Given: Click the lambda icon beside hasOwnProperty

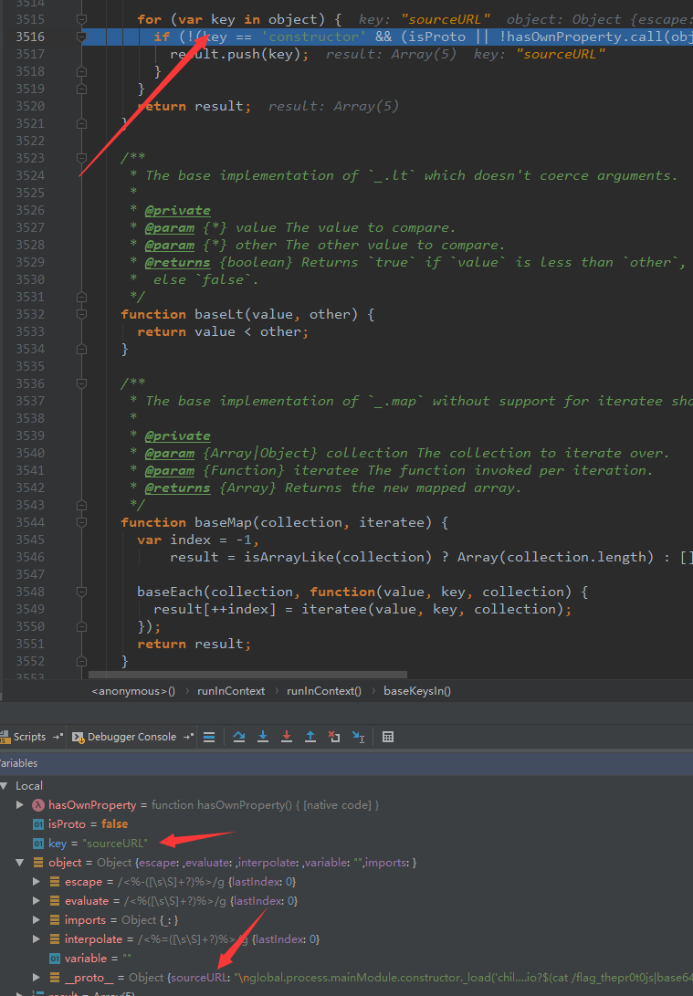Looking at the screenshot, I should [x=38, y=805].
